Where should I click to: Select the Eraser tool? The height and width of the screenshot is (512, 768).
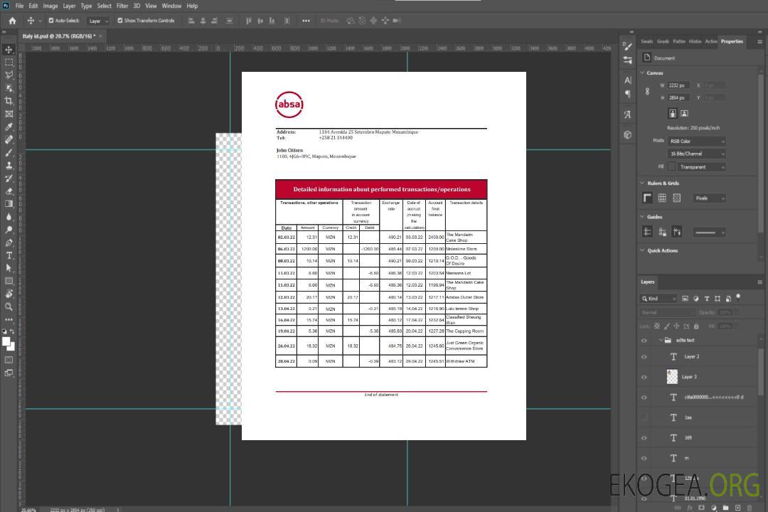9,191
